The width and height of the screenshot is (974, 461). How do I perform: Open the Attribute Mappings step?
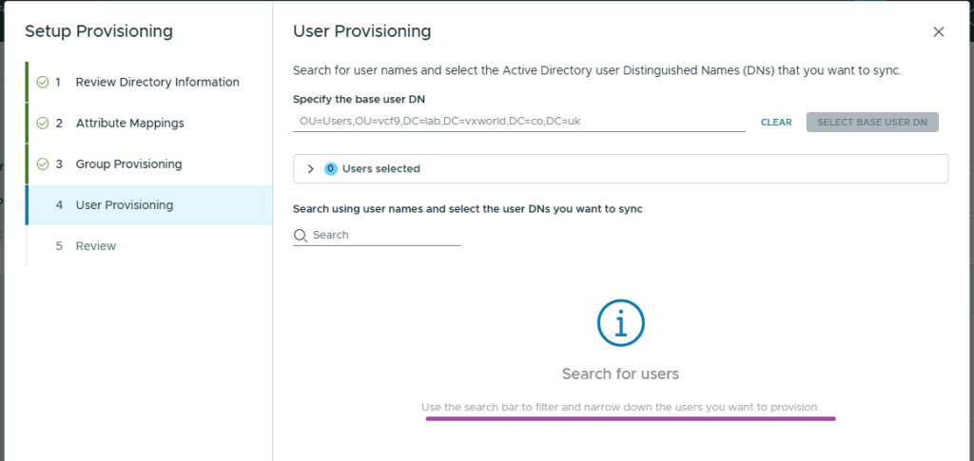click(129, 123)
